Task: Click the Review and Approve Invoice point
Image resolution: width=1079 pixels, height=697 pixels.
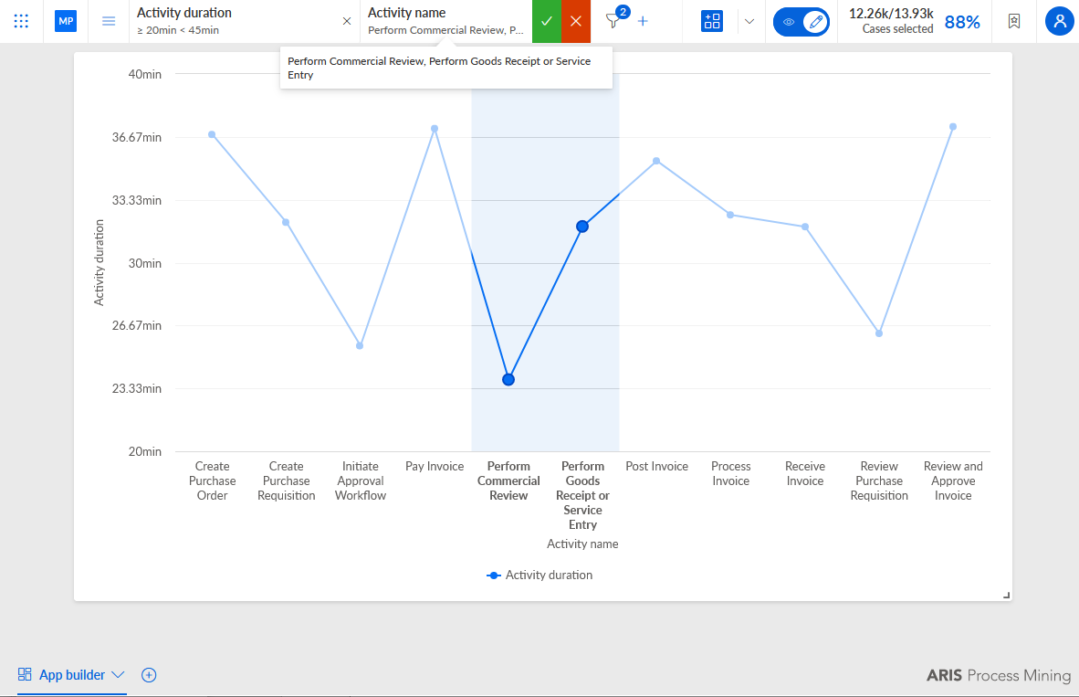Action: click(x=953, y=127)
